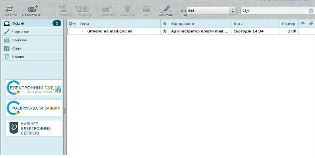Open the Електронний суд banner link
Image resolution: width=315 pixels, height=158 pixels.
click(x=34, y=88)
